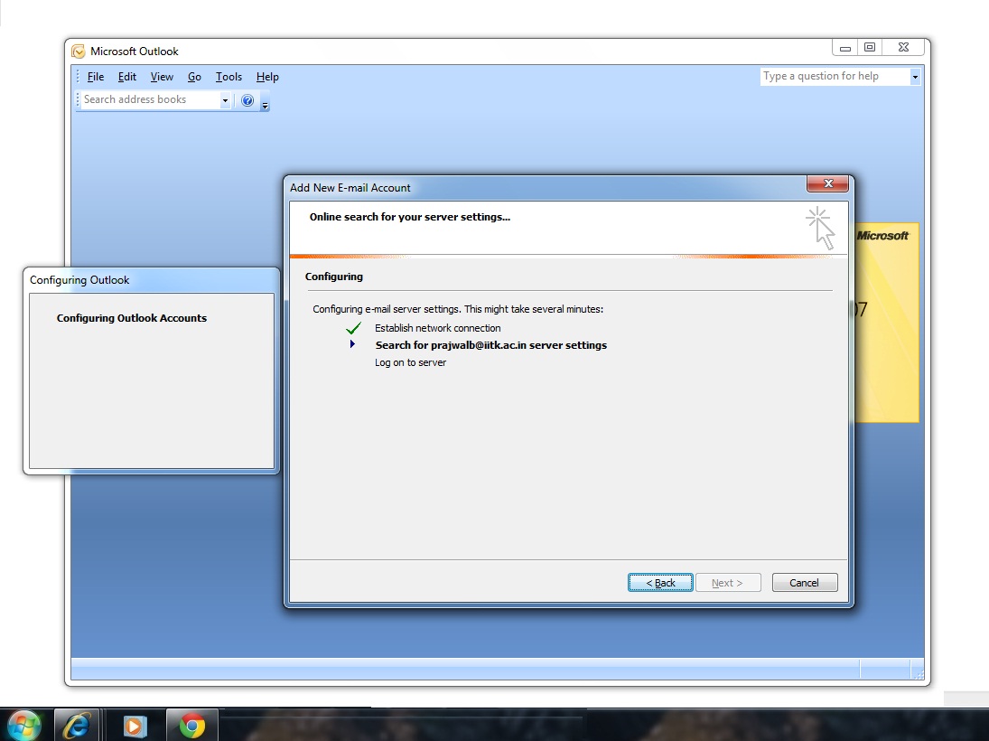Minimize the Microsoft Outlook window

pyautogui.click(x=845, y=48)
